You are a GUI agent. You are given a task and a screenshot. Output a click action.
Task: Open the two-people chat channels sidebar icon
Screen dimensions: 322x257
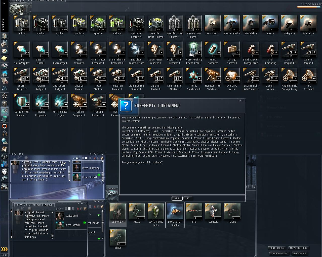[x=4, y=133]
